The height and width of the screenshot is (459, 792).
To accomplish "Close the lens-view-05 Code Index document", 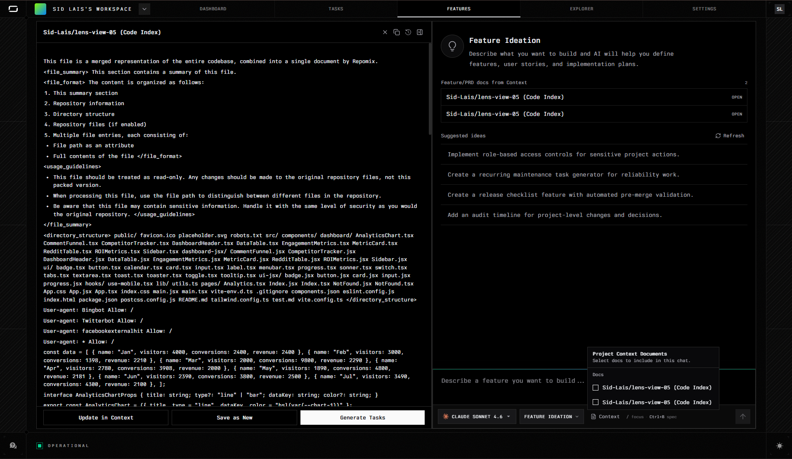I will 385,32.
